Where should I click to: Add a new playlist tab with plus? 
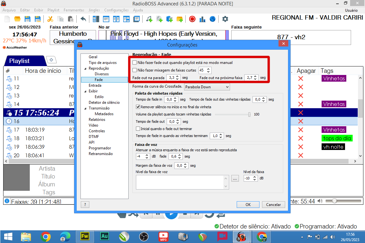(51, 60)
